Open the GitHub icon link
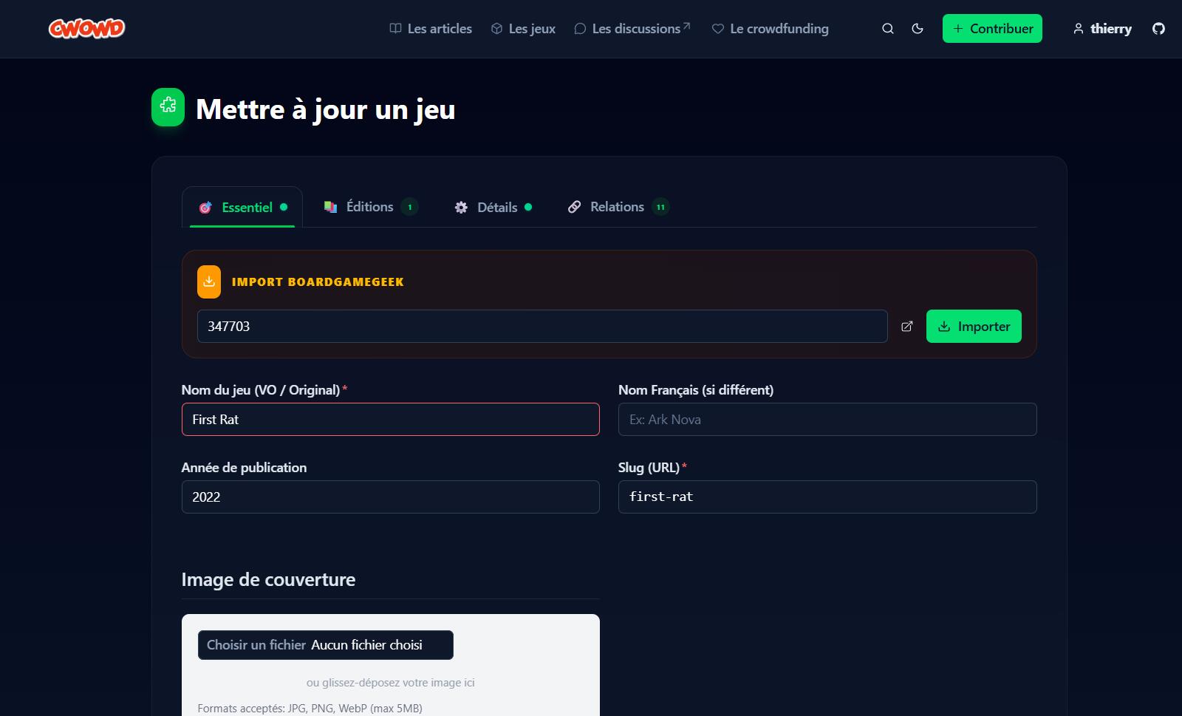 click(x=1158, y=29)
